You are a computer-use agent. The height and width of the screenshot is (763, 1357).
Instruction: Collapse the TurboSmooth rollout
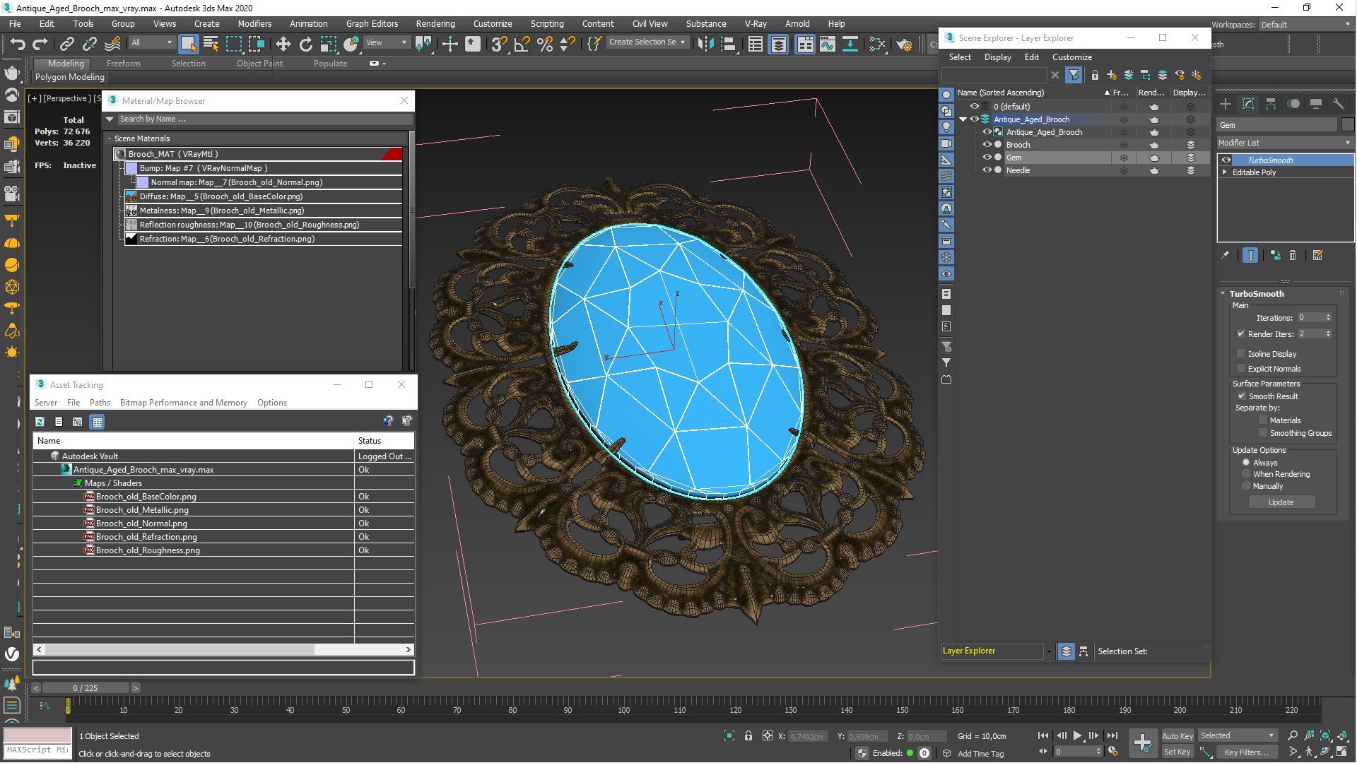(1223, 294)
